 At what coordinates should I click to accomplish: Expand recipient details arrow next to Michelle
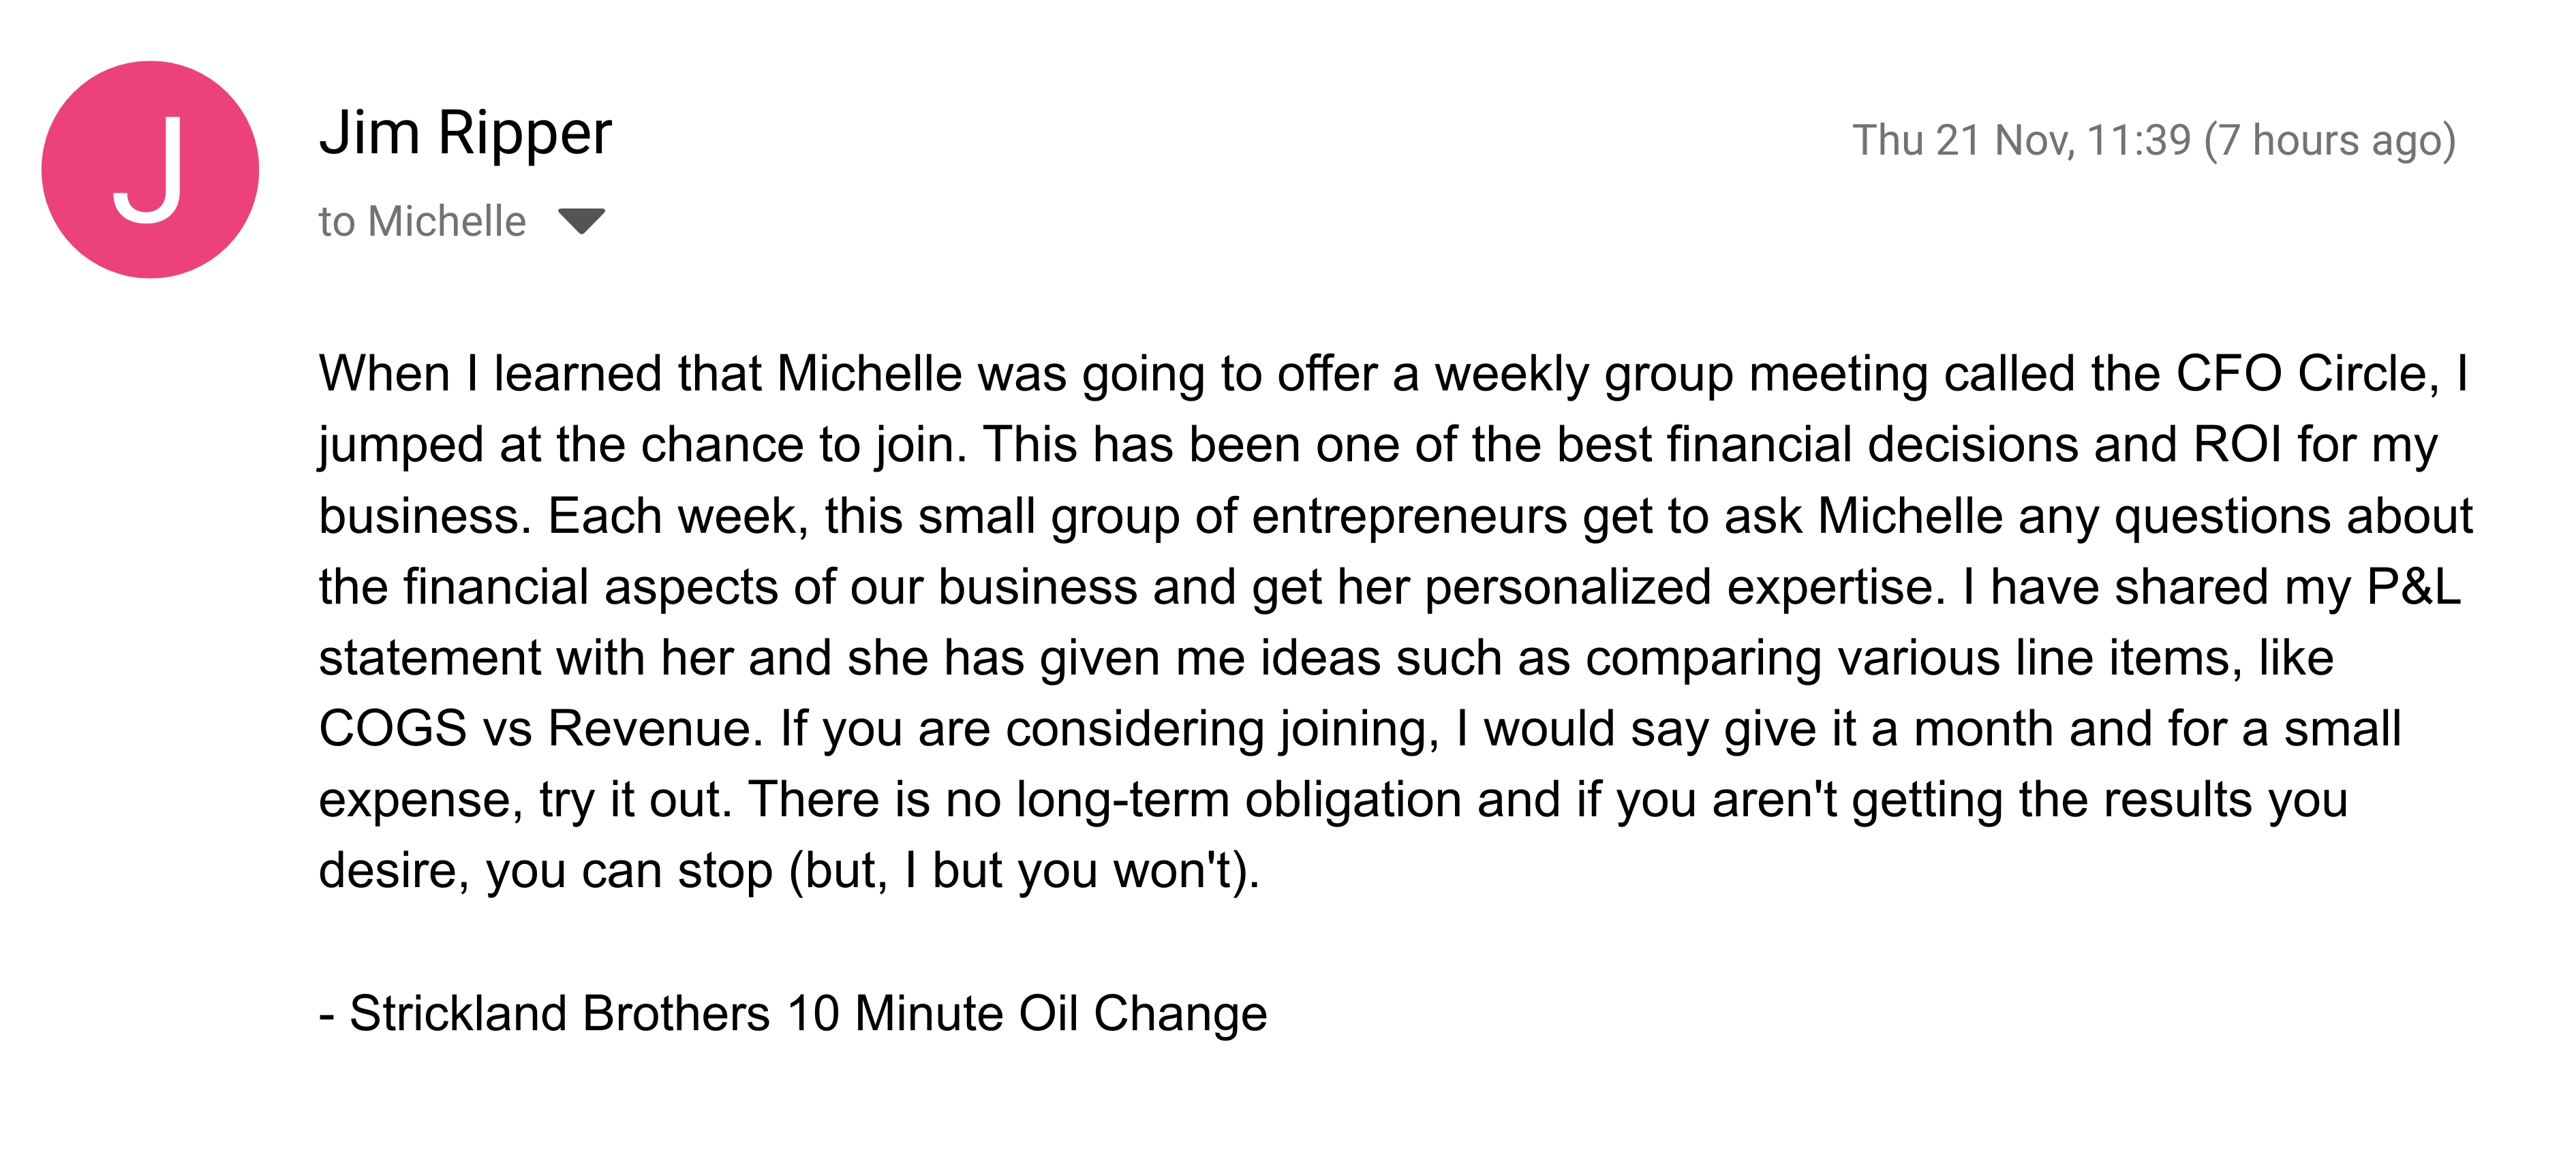point(581,220)
